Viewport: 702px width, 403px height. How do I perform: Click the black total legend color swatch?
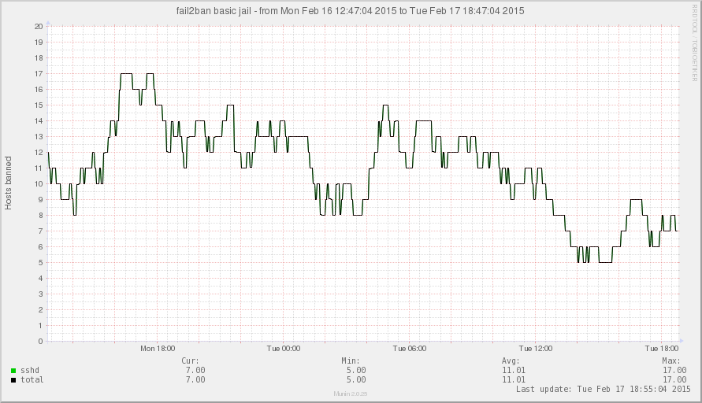coord(13,379)
